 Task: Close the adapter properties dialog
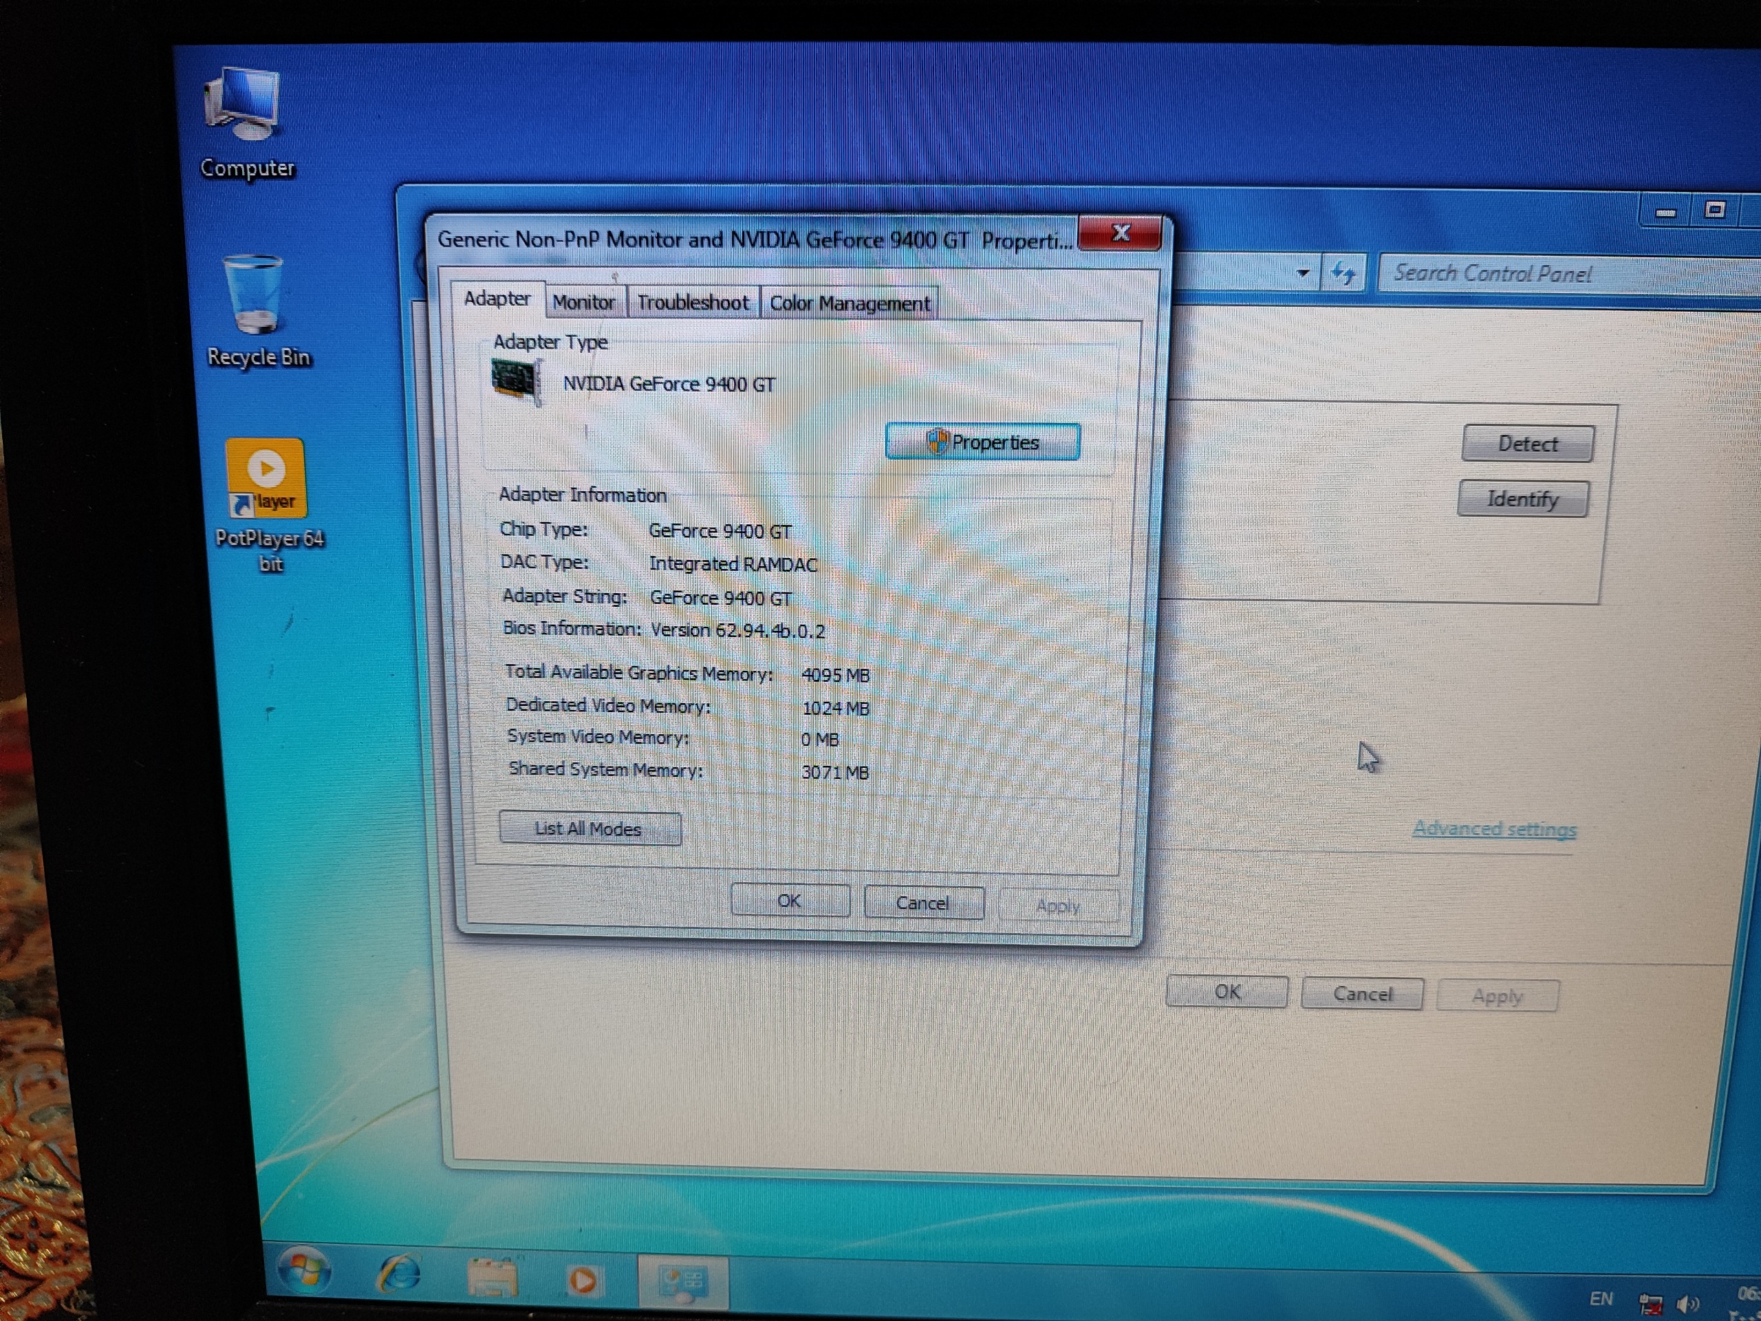[x=1120, y=233]
